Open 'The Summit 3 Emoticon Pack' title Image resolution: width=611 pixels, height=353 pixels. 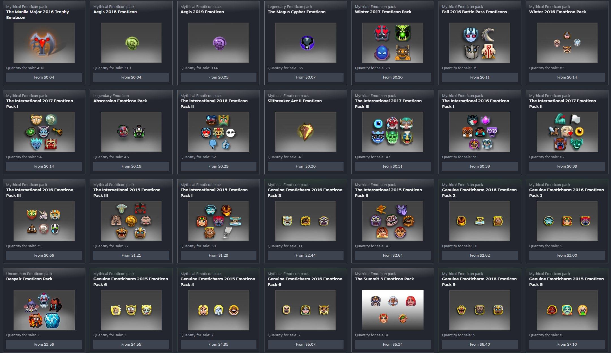pyautogui.click(x=384, y=279)
